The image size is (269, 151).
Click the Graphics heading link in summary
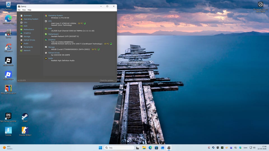(52, 40)
